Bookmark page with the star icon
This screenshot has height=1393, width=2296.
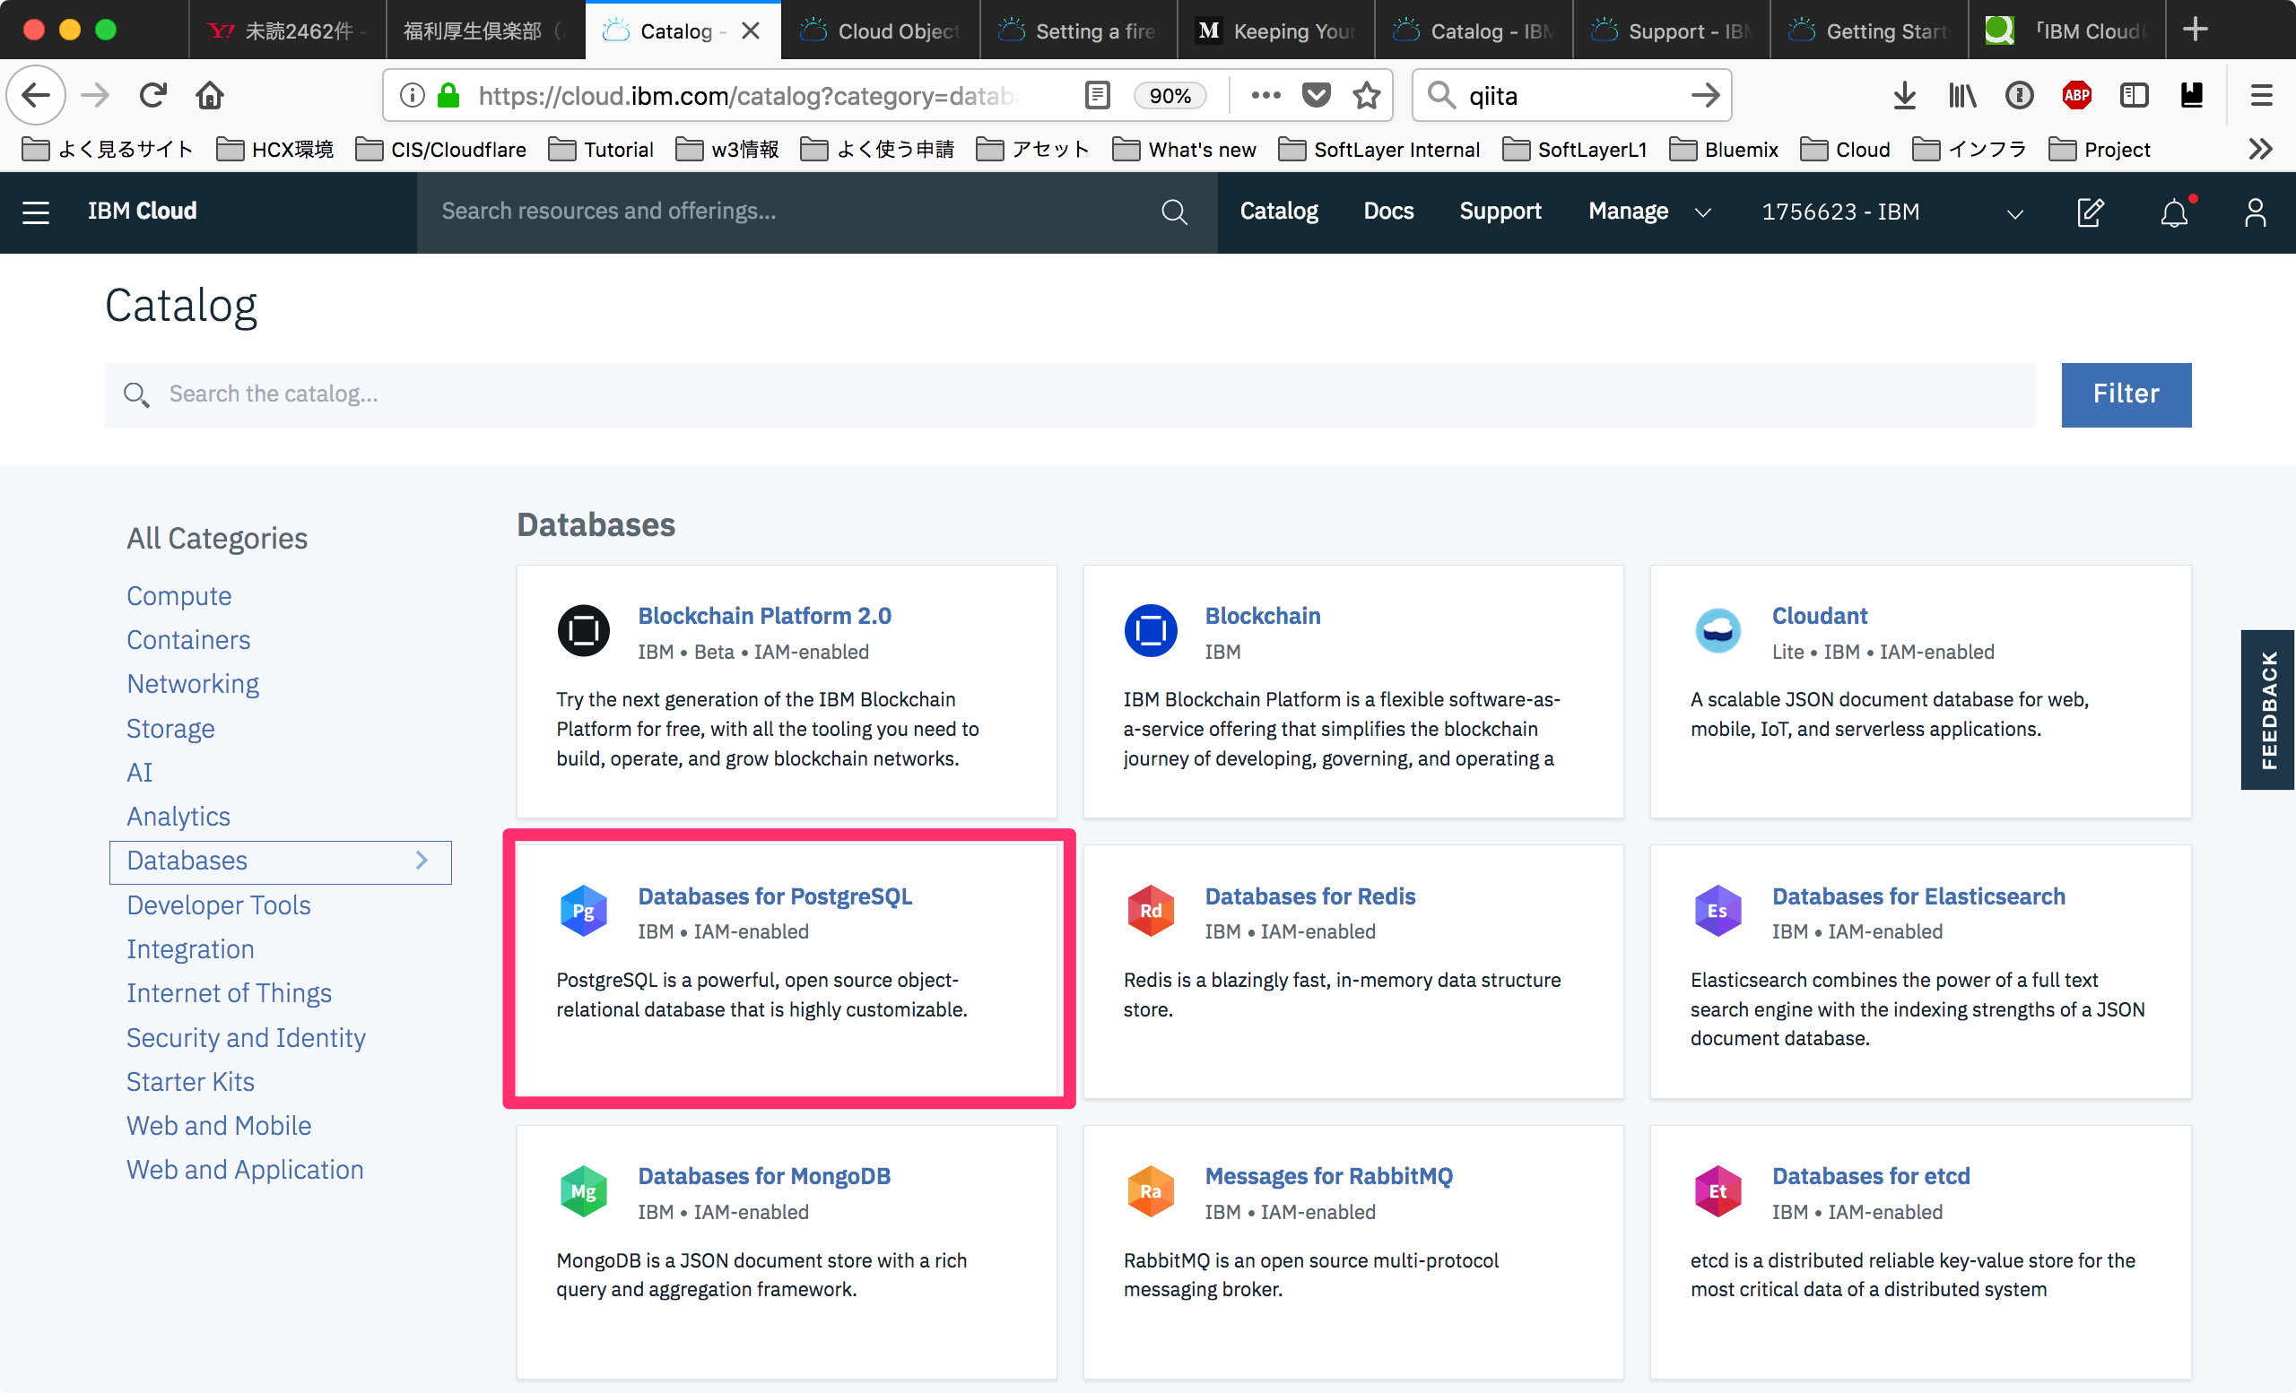1366,95
